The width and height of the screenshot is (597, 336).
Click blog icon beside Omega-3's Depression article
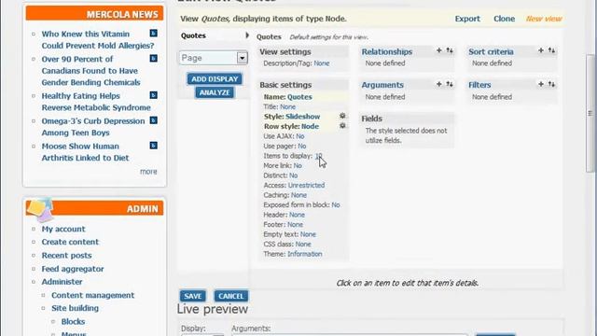[x=153, y=120]
